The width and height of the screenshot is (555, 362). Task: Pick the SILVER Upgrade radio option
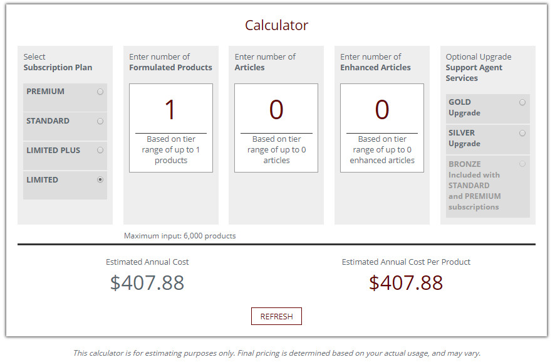[522, 133]
